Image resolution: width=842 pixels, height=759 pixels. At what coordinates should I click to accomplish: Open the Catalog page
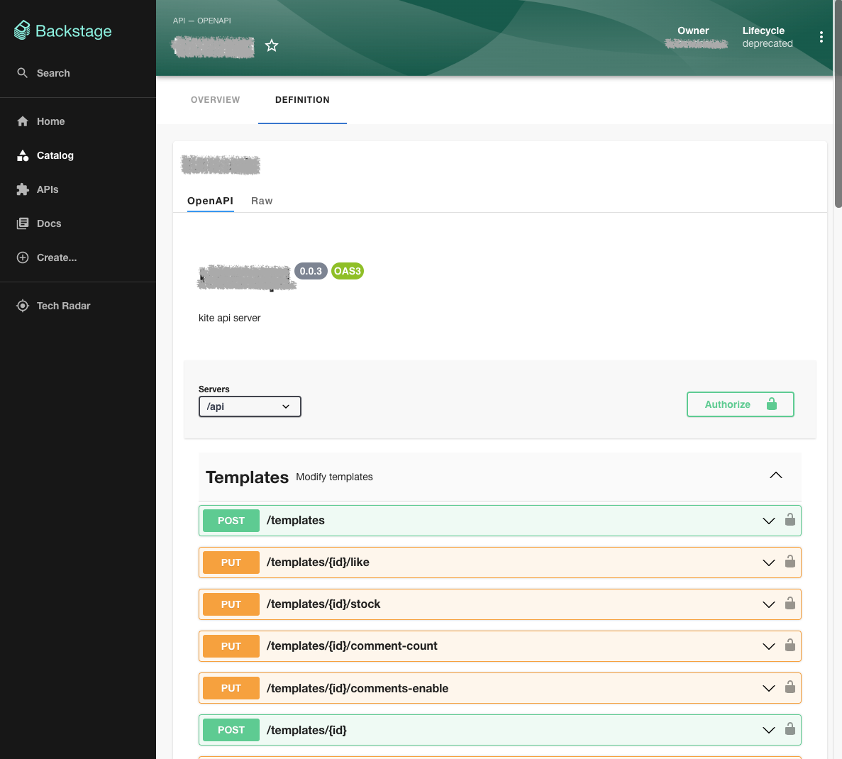click(x=45, y=155)
